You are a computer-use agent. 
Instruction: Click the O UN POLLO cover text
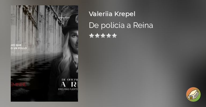[x=19, y=48]
